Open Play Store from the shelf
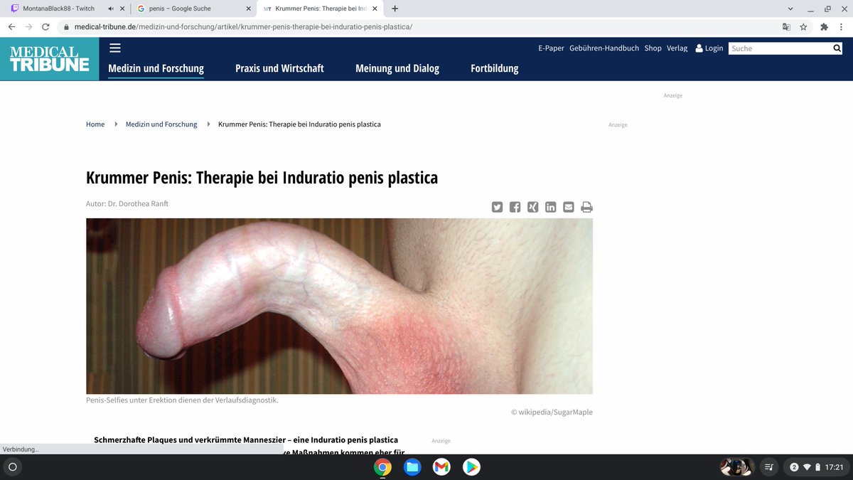This screenshot has height=480, width=853. [x=471, y=467]
